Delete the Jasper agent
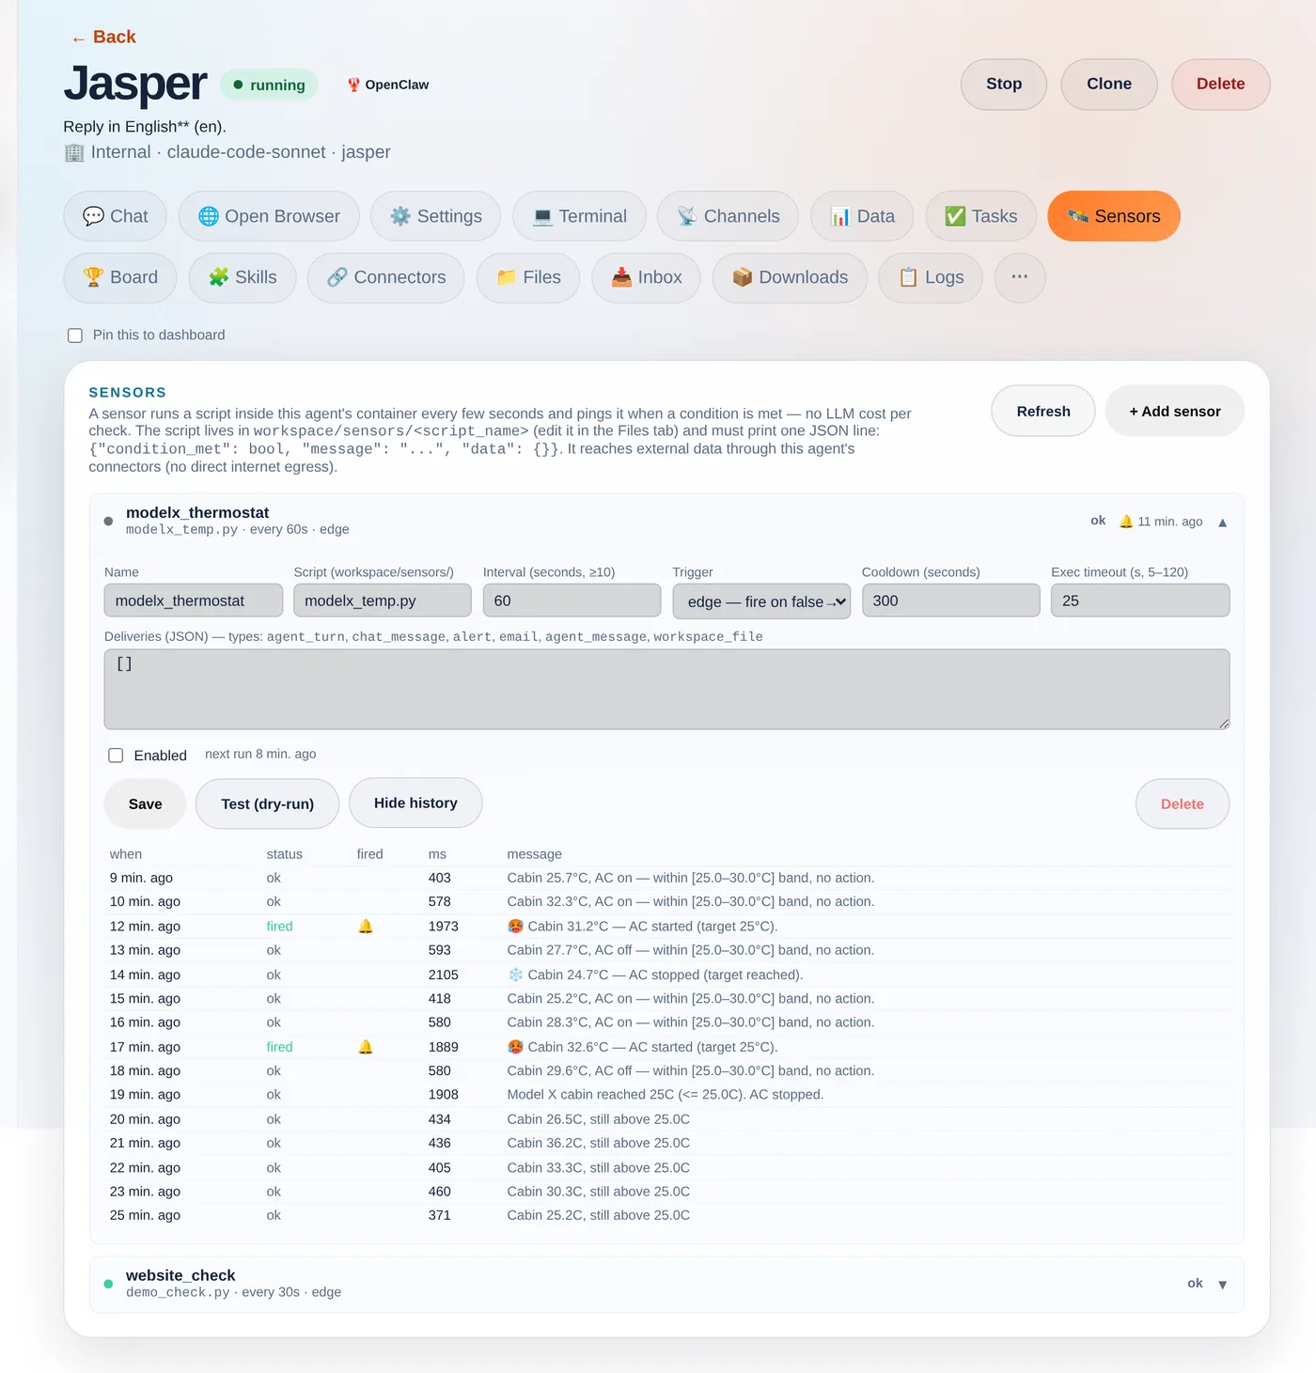Image resolution: width=1316 pixels, height=1373 pixels. (1221, 84)
